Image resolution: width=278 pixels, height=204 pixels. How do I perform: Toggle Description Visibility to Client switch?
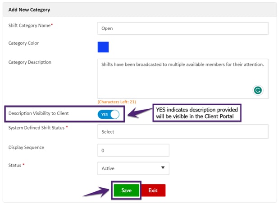(108, 114)
